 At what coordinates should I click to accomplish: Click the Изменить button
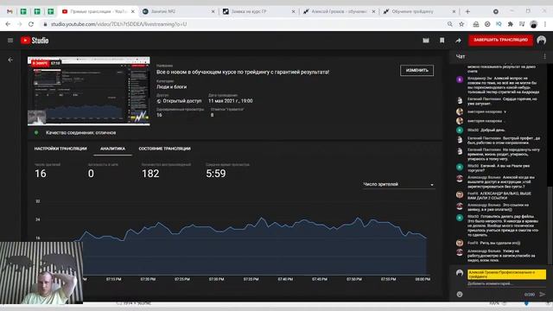[x=416, y=70]
